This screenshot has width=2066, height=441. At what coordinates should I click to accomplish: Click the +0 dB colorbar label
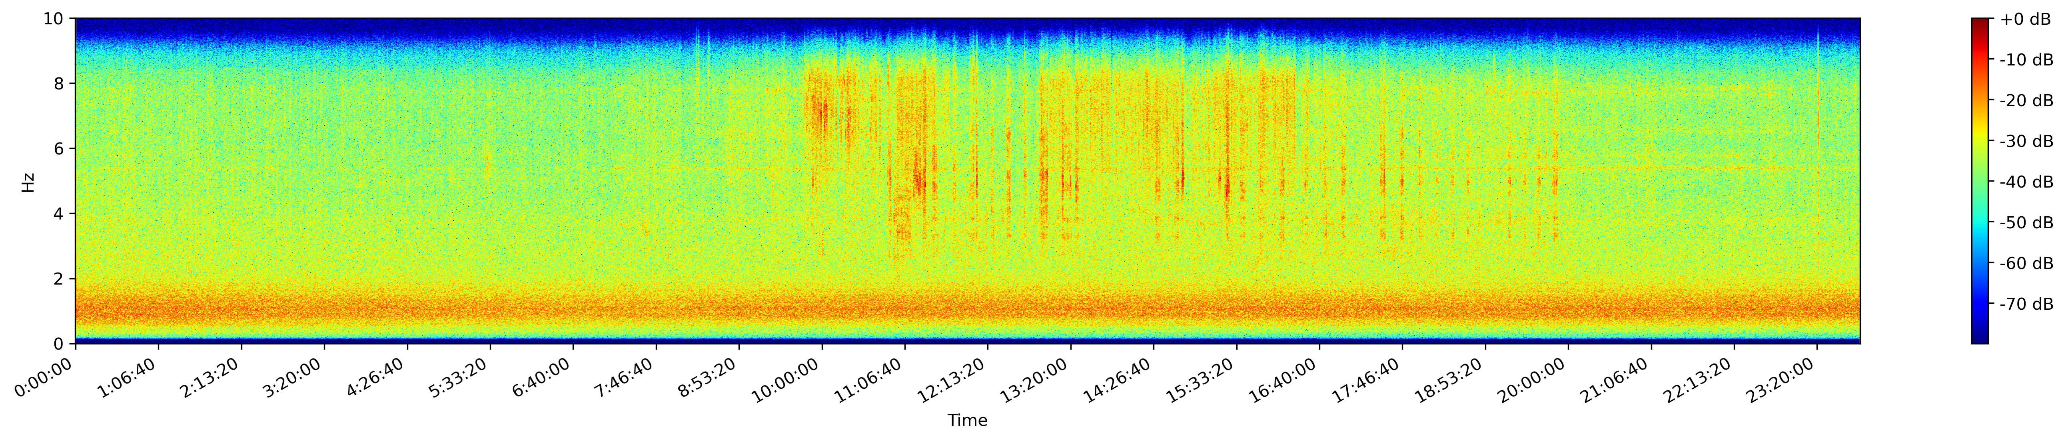point(2025,19)
